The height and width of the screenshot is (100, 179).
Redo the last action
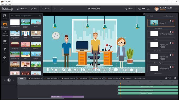point(61,9)
